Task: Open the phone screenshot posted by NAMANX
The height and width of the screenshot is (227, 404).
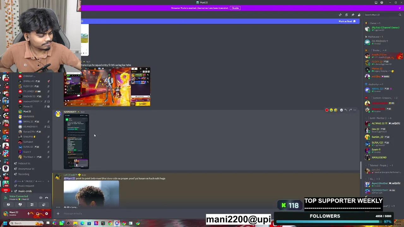Action: click(x=76, y=142)
